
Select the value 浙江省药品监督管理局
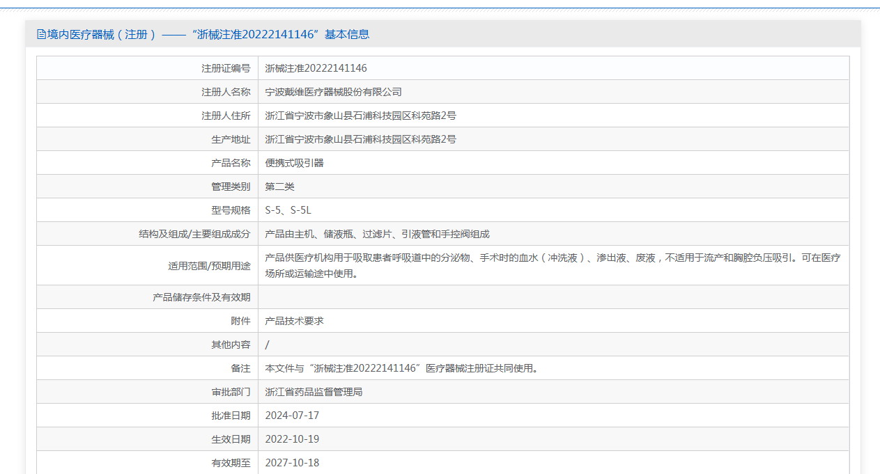pyautogui.click(x=314, y=392)
